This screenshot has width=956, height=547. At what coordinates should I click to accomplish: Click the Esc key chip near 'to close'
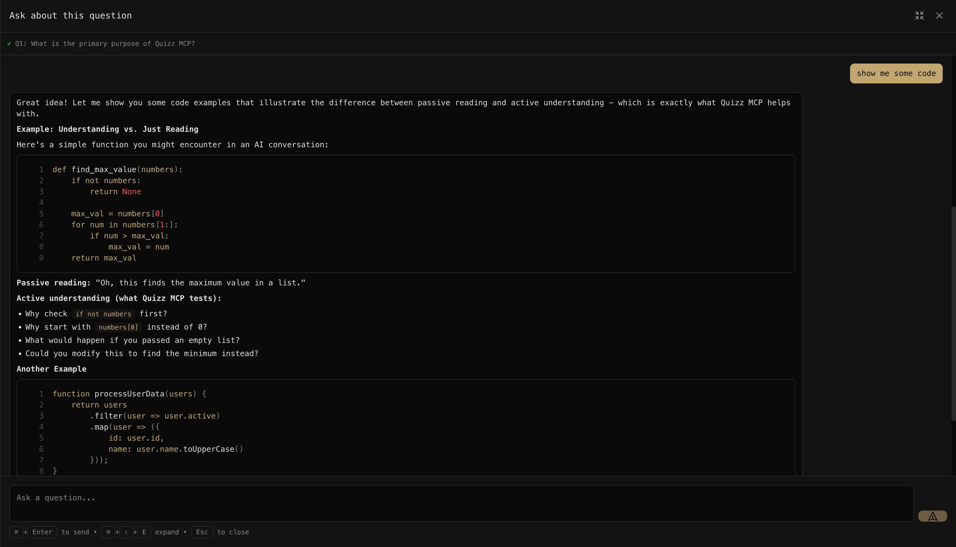(202, 532)
